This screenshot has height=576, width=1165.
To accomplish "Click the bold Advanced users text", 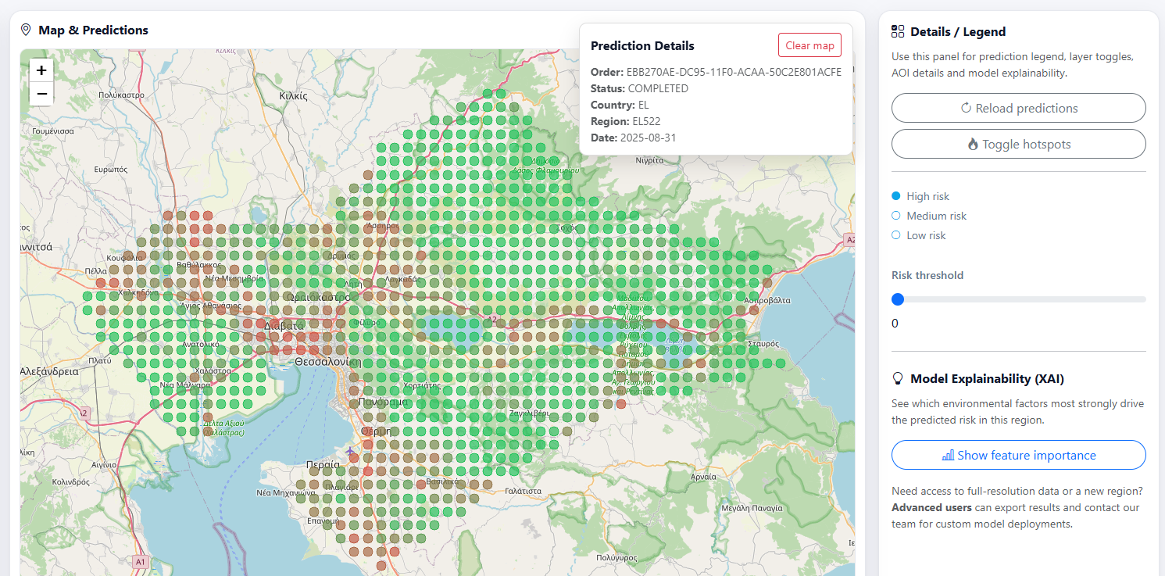I will 931,507.
